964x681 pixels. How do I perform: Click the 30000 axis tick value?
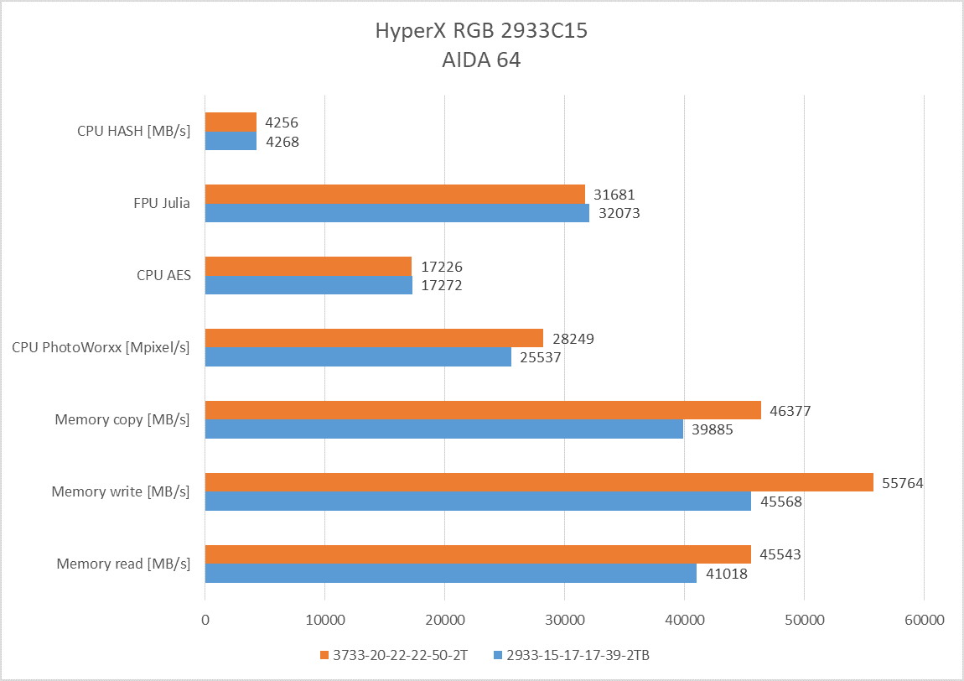pos(565,620)
